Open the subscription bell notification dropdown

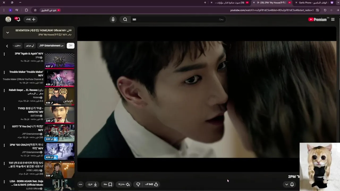coord(289,184)
